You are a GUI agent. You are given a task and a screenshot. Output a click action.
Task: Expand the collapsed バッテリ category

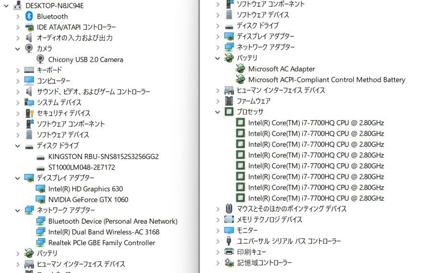[18, 253]
